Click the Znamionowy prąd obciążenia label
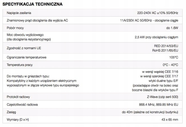 tap(38, 20)
